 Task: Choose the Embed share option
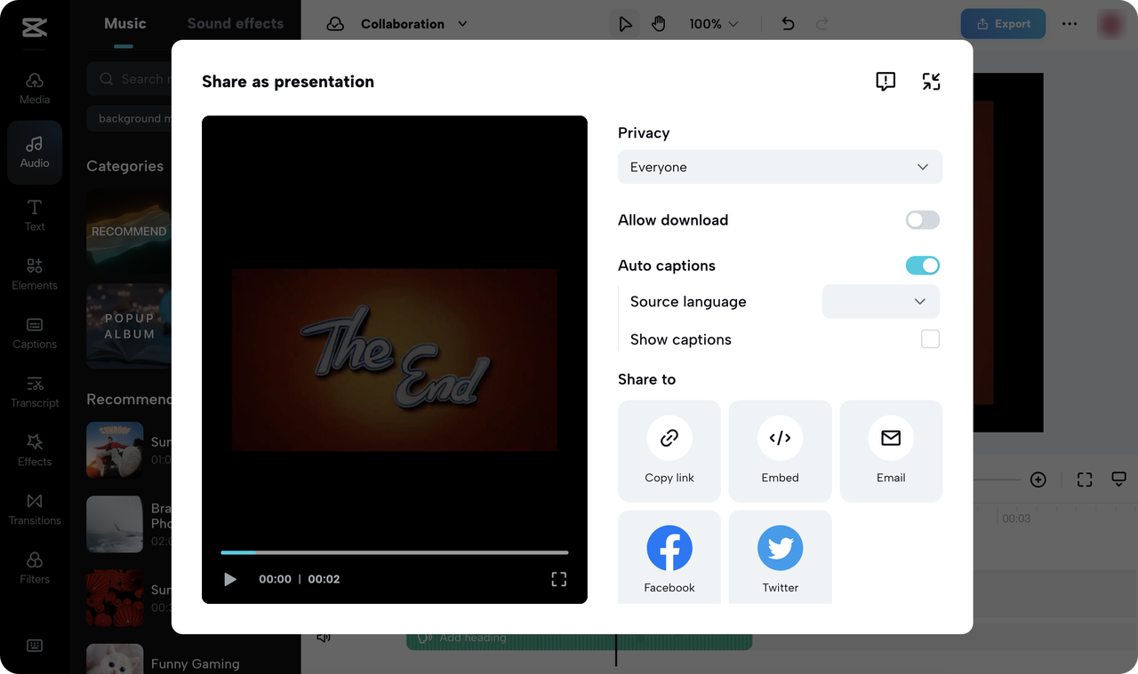coord(781,451)
